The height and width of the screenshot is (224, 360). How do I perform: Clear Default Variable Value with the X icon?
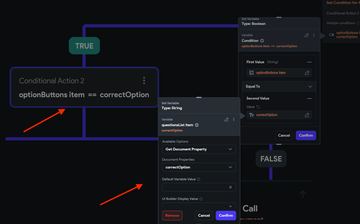(x=231, y=187)
